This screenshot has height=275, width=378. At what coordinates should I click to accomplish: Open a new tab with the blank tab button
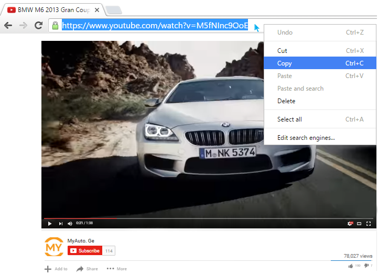point(114,10)
